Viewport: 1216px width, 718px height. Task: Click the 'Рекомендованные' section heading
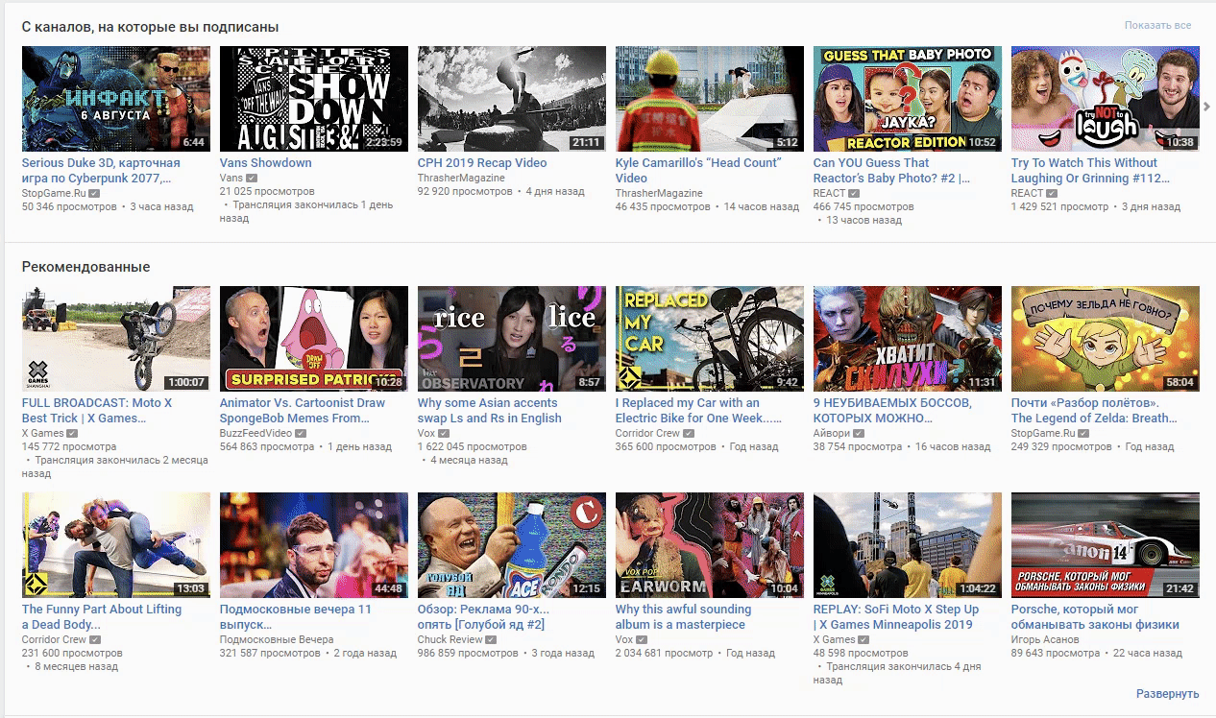click(86, 267)
